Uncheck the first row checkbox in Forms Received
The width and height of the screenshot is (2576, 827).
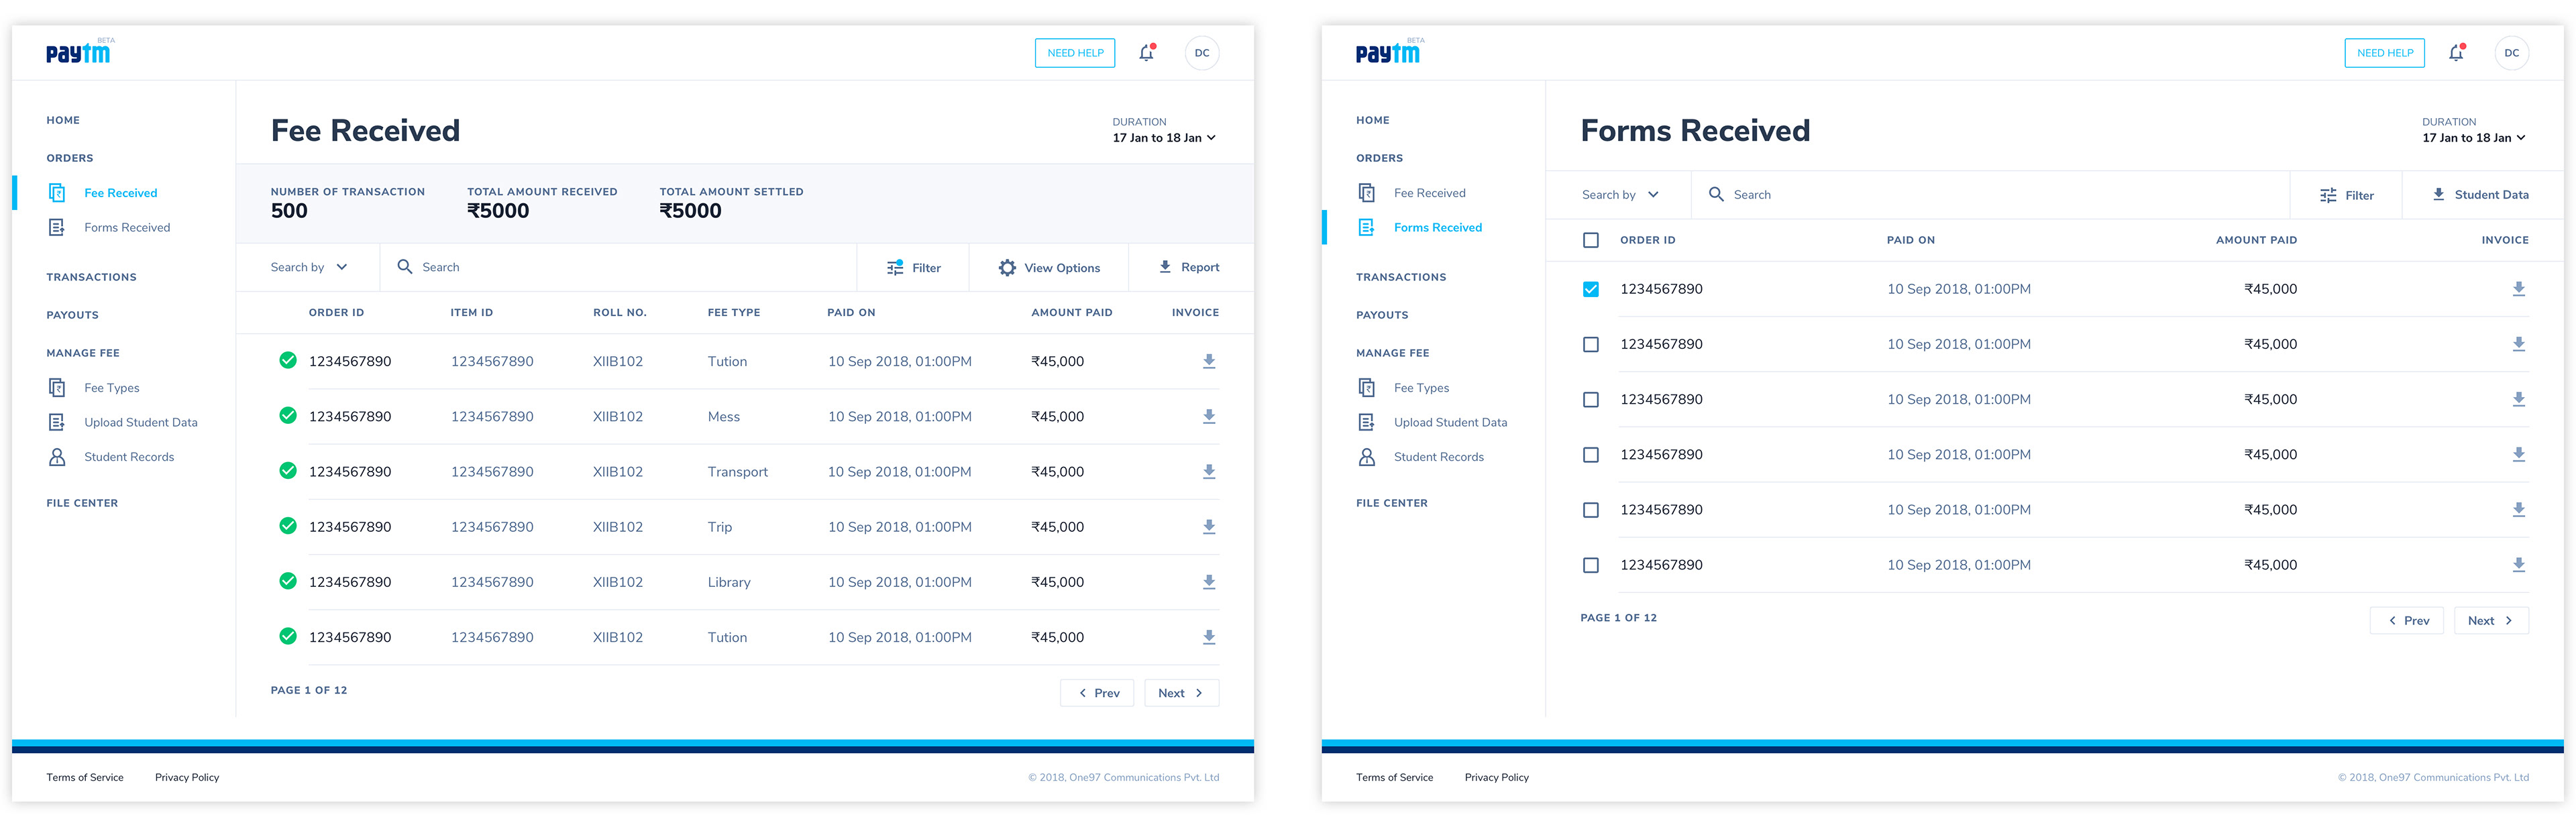click(1591, 289)
